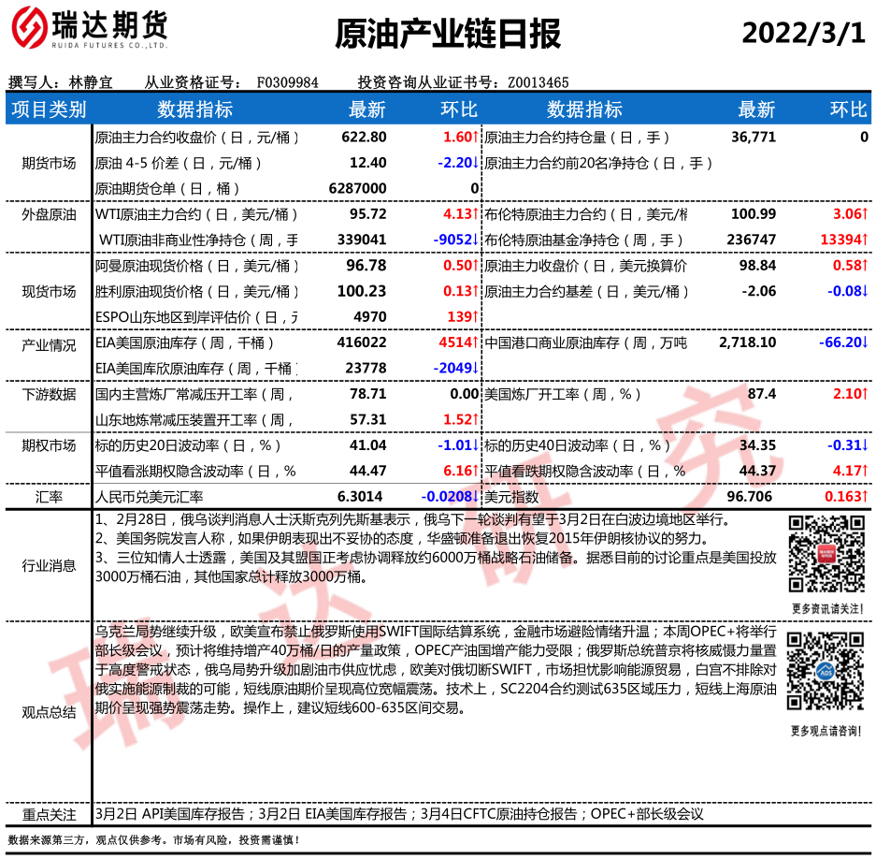Select the 行业消息 section label

[x=49, y=564]
